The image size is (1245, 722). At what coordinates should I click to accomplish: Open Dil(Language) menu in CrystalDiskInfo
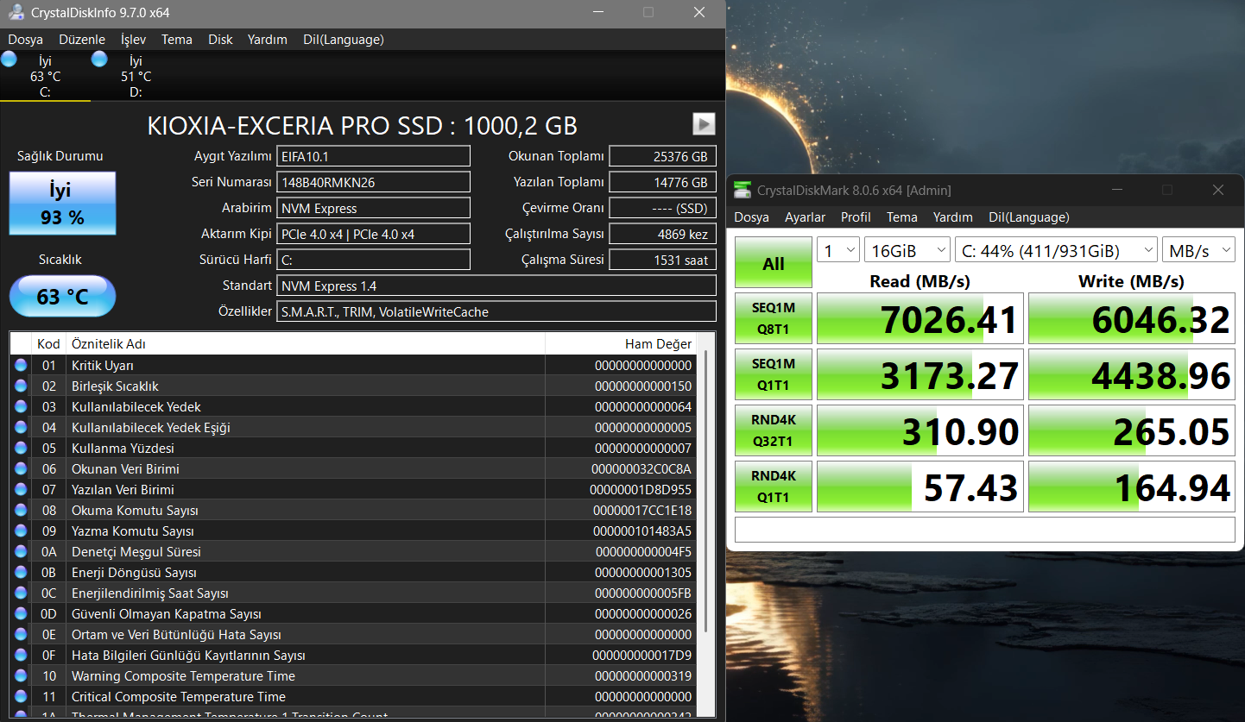click(x=344, y=40)
